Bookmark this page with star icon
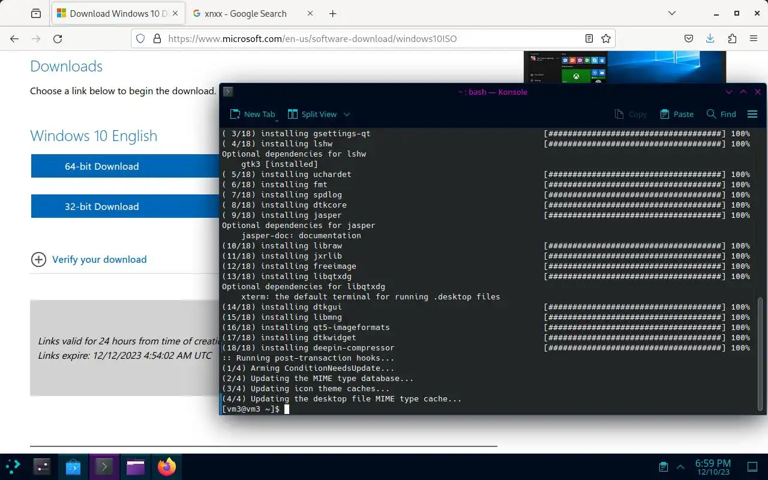This screenshot has height=480, width=768. pos(606,38)
